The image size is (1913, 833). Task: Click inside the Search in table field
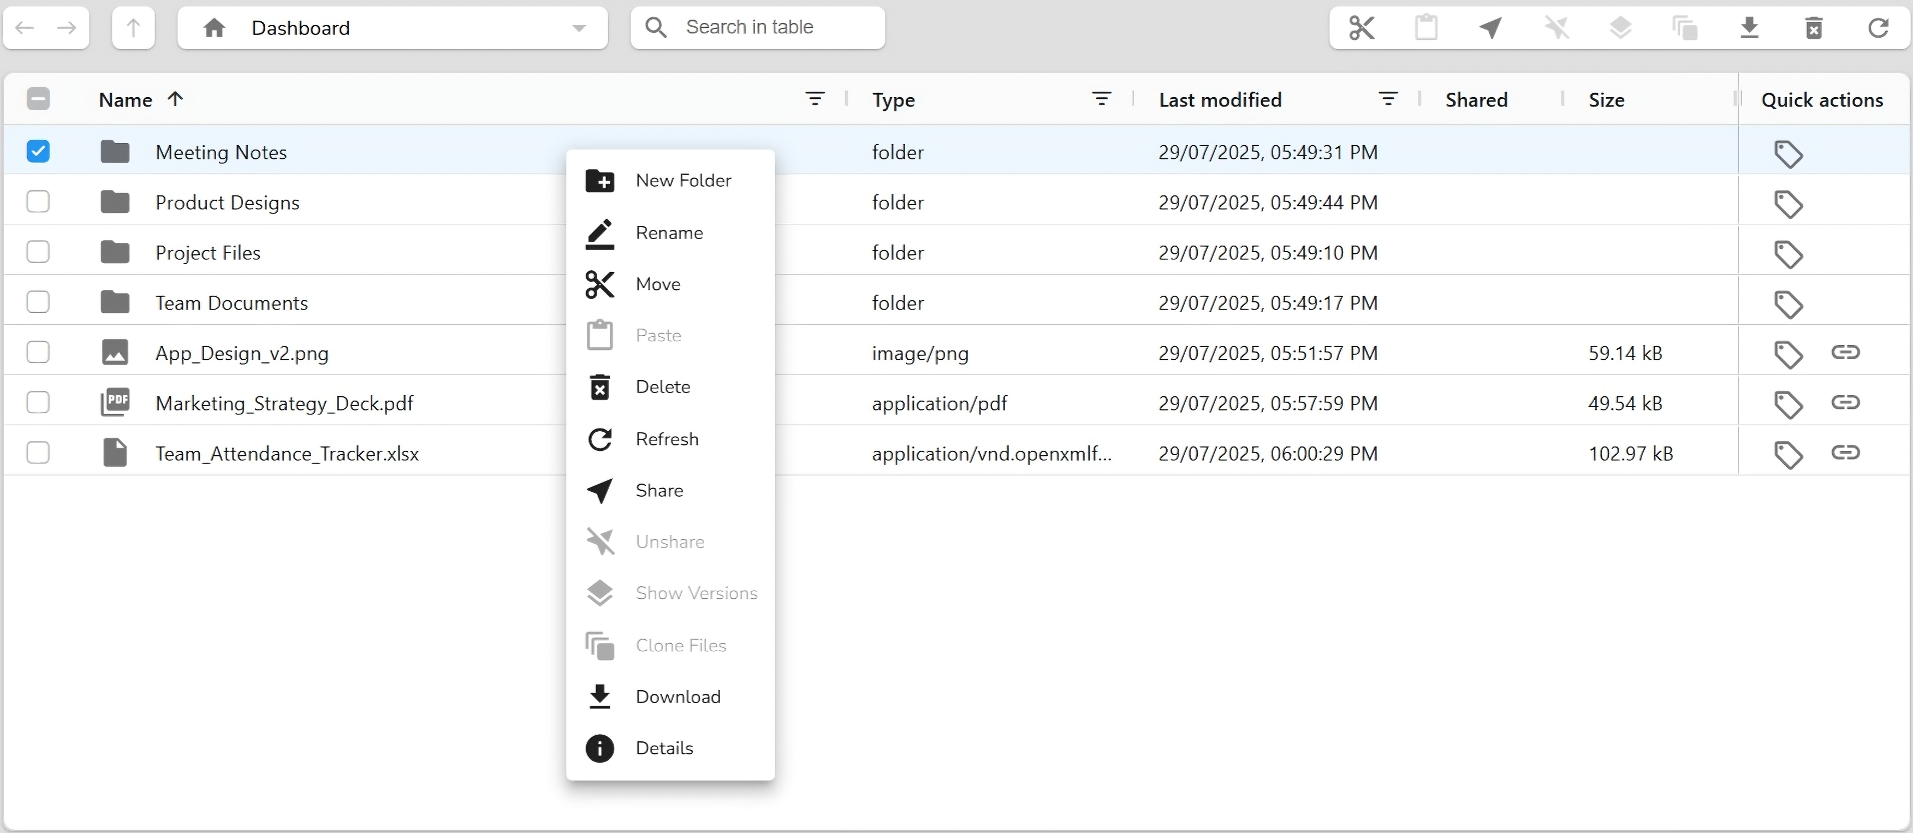click(x=756, y=28)
